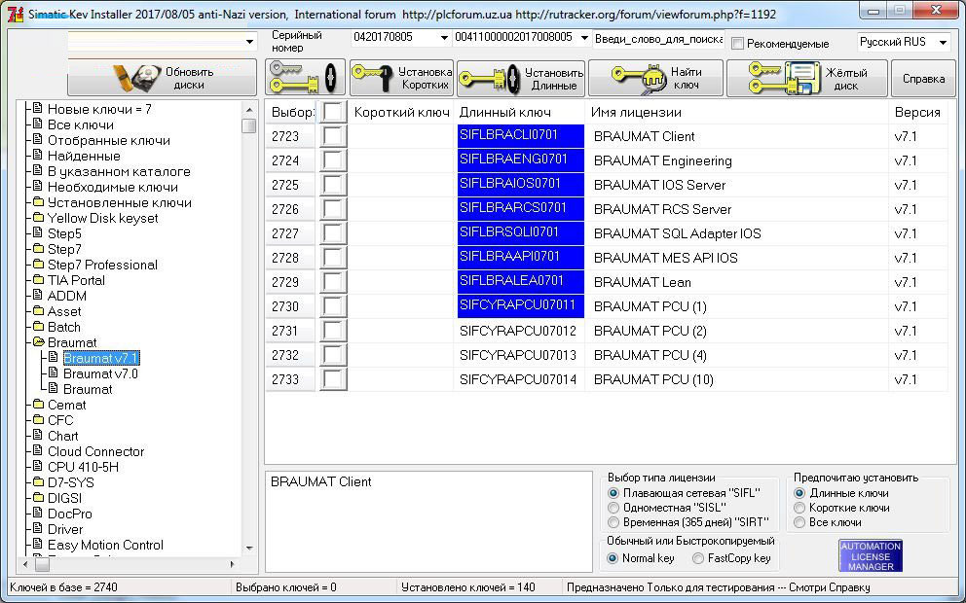Screen dimensions: 966x603
Task: Tick the checkbox for key row 2723
Action: [x=334, y=136]
